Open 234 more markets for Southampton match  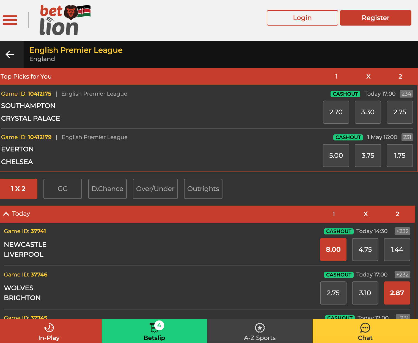point(406,94)
